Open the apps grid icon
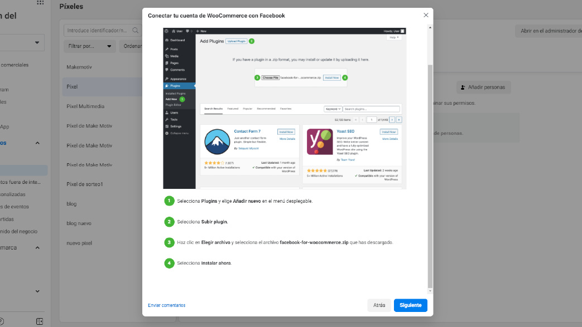 40,3
